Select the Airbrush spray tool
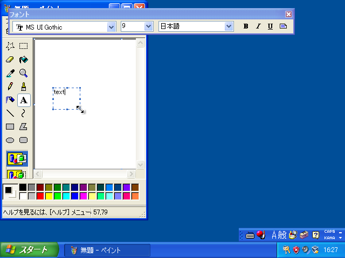This screenshot has width=345, height=258. pos(10,100)
